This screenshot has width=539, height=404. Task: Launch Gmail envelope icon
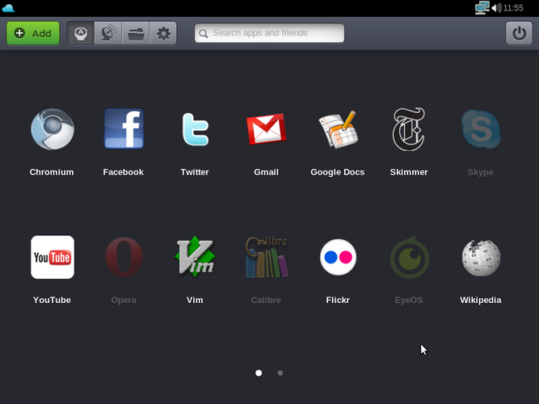click(x=267, y=129)
